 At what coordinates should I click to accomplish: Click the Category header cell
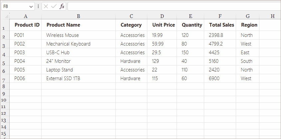coord(131,25)
